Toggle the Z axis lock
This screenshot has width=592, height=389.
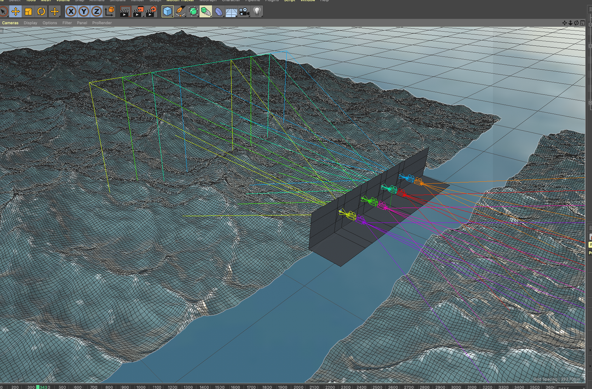click(97, 12)
